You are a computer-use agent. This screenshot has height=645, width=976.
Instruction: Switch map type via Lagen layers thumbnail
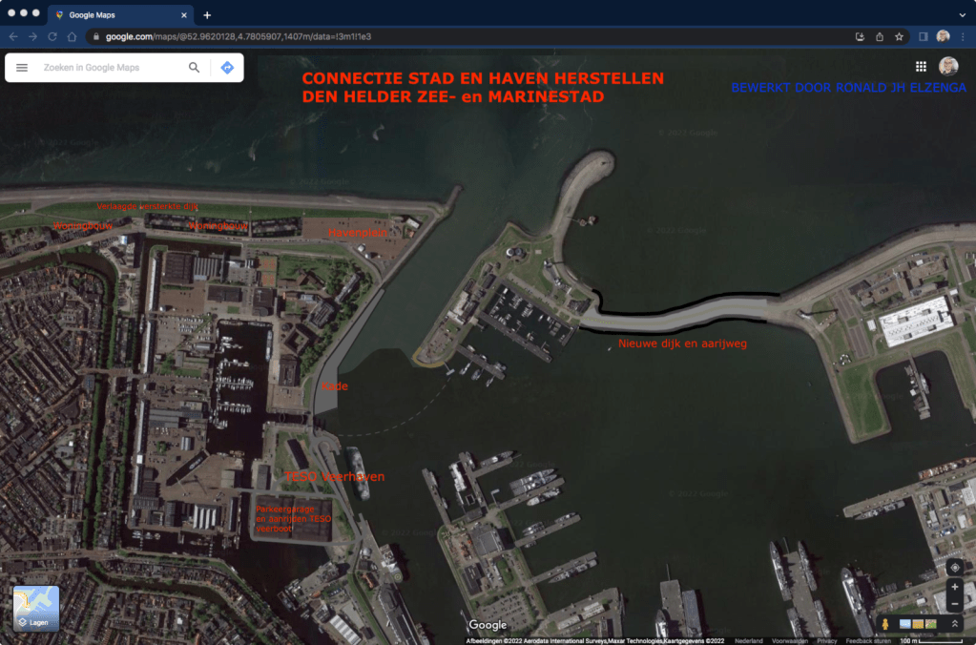click(x=36, y=609)
